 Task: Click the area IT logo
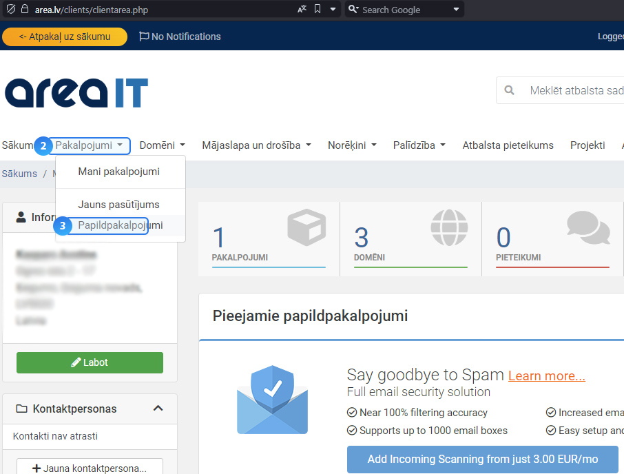point(76,92)
